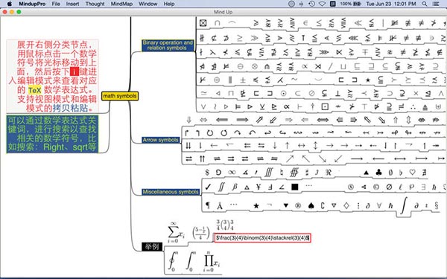
Task: Open the Thought menu
Action: pos(95,4)
